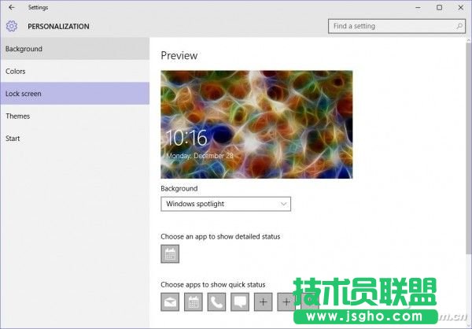This screenshot has height=329, width=472.
Task: Select Lock screen in the sidebar
Action: [75, 94]
